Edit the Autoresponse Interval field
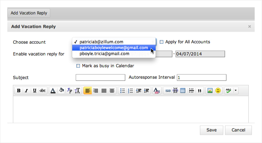 [x=202, y=77]
